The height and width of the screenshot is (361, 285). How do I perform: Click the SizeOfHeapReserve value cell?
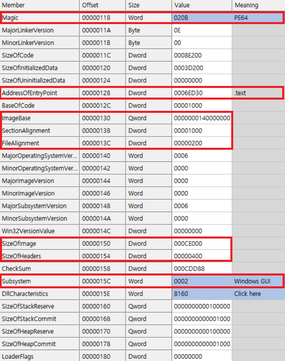tap(202, 331)
